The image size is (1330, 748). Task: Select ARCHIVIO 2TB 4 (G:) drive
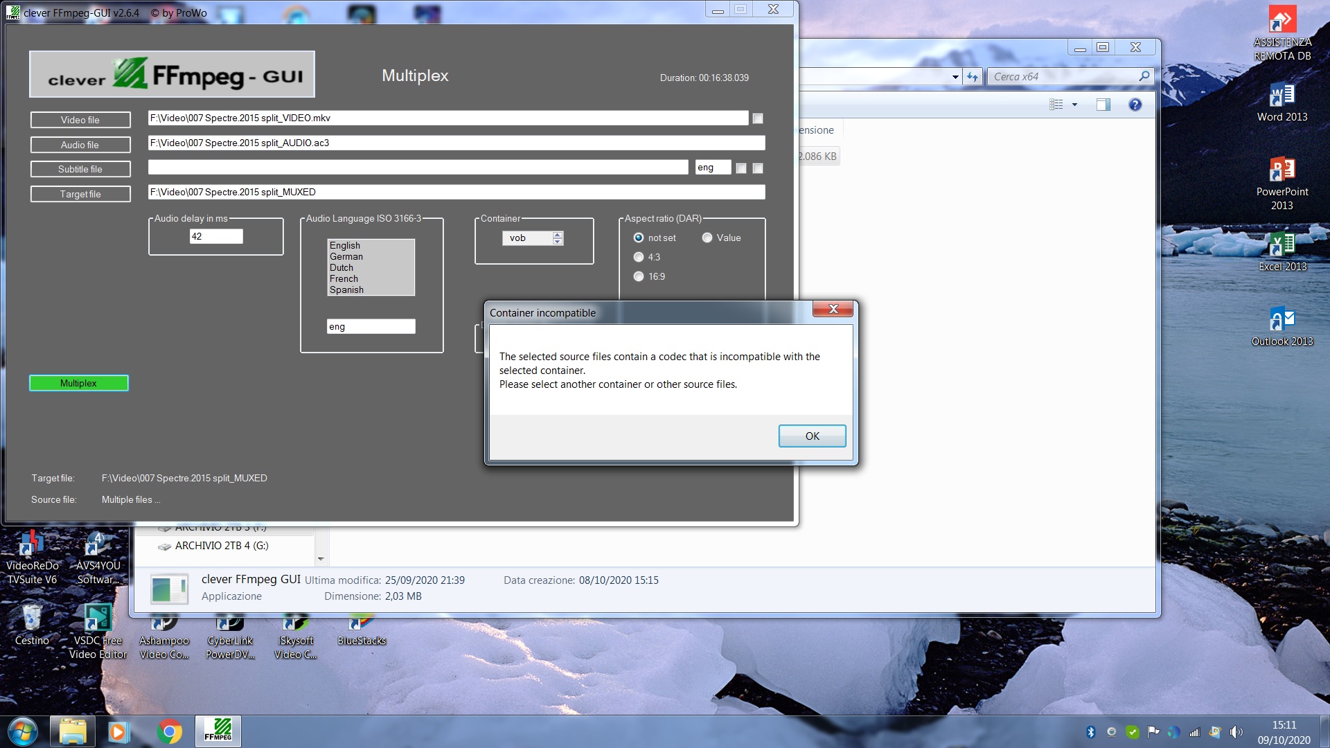pyautogui.click(x=221, y=546)
